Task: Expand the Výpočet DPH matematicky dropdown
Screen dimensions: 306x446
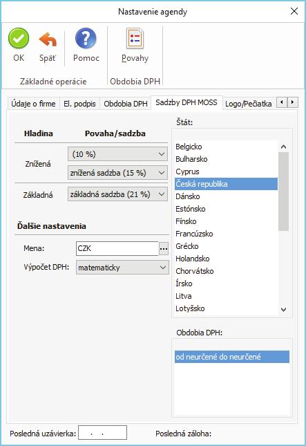Action: click(122, 268)
